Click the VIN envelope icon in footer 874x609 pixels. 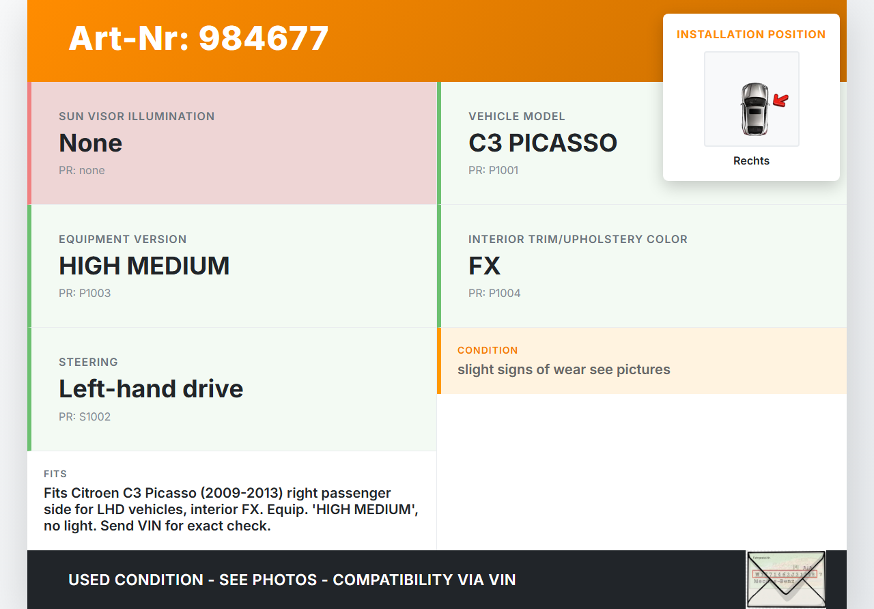pyautogui.click(x=785, y=579)
